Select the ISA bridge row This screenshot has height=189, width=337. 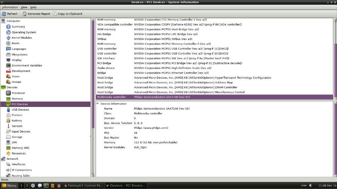[214, 34]
